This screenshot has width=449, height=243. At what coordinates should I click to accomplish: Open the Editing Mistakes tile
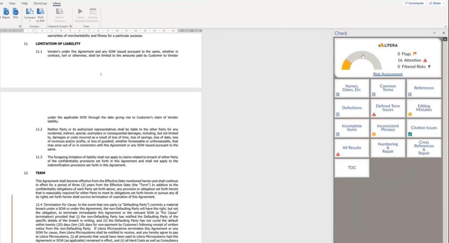(x=424, y=108)
